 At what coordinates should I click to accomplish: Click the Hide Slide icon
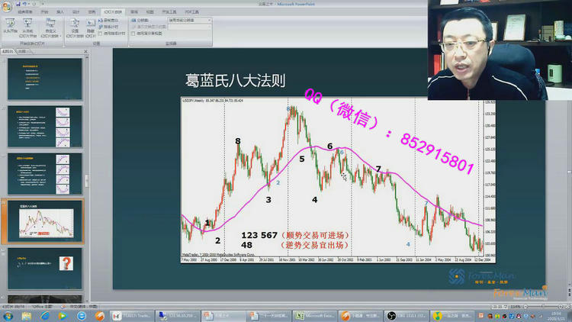coord(90,25)
